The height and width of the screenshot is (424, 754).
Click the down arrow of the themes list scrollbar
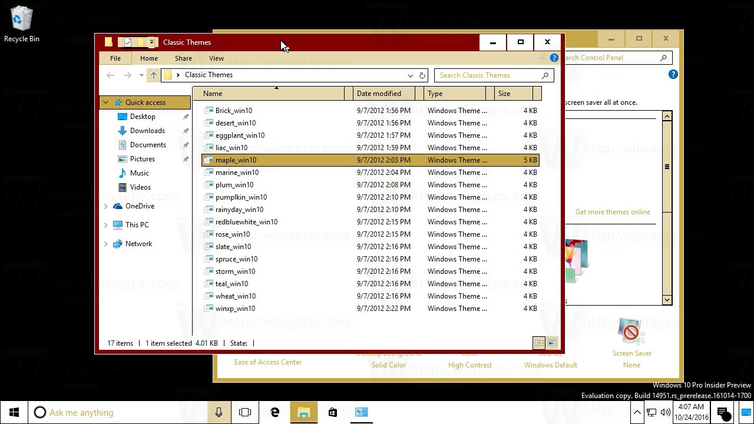[x=667, y=300]
